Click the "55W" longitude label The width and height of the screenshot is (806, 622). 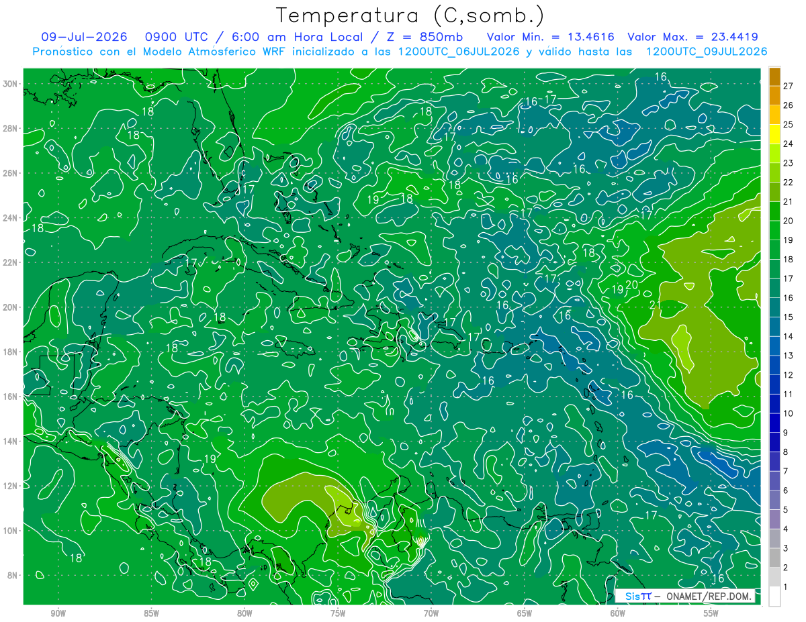point(711,613)
